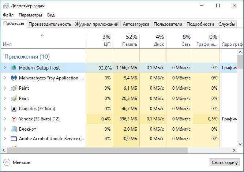This screenshot has height=172, width=244.
Task: Expand the Adobe Acrobat Update Service row
Action: coord(5,139)
